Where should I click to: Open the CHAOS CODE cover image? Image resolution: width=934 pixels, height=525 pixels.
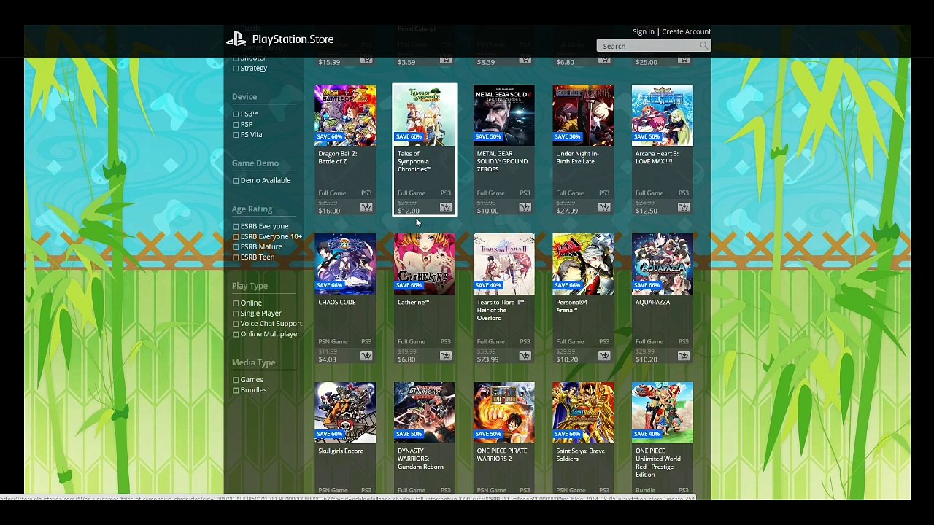(345, 264)
